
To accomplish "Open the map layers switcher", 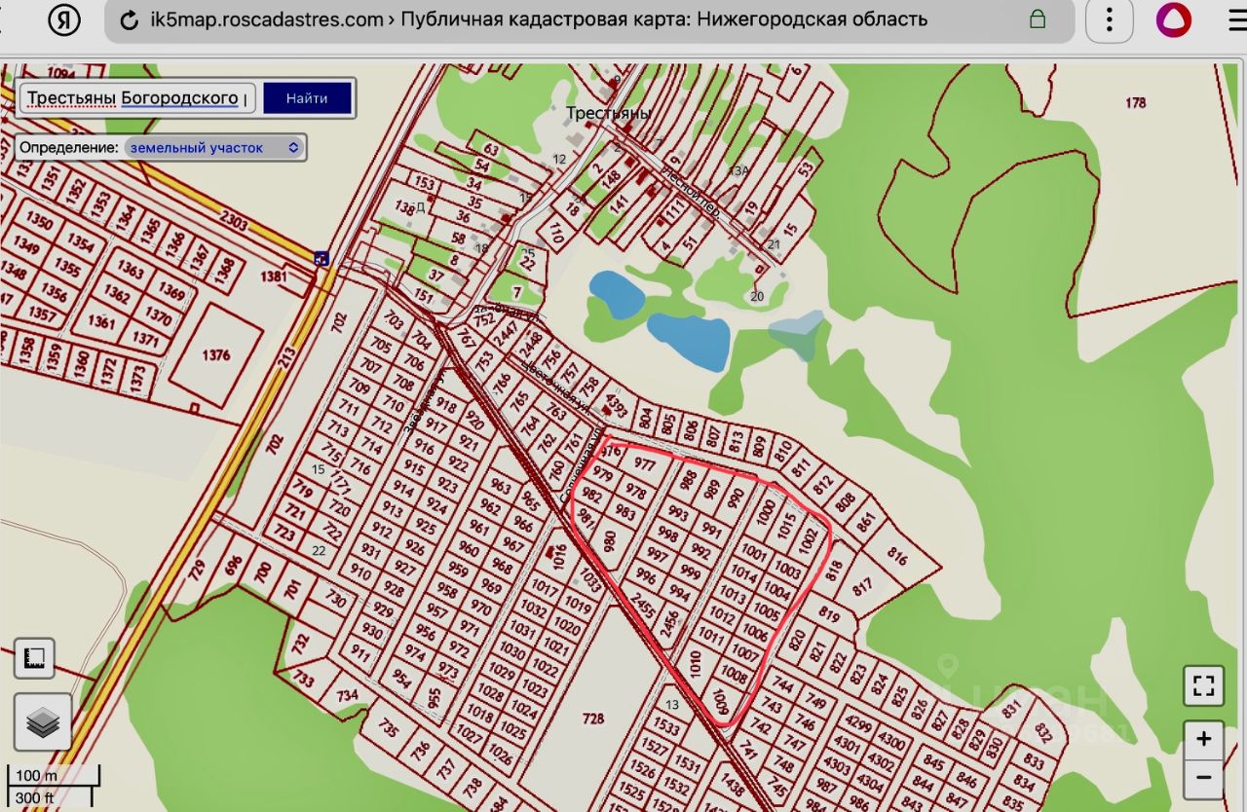I will coord(42,721).
